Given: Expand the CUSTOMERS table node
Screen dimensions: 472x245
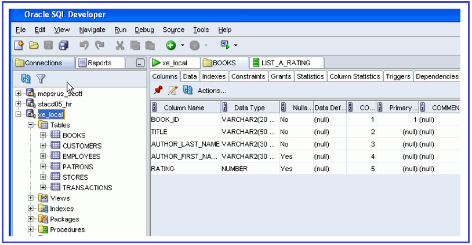Looking at the screenshot, I should pyautogui.click(x=43, y=146).
